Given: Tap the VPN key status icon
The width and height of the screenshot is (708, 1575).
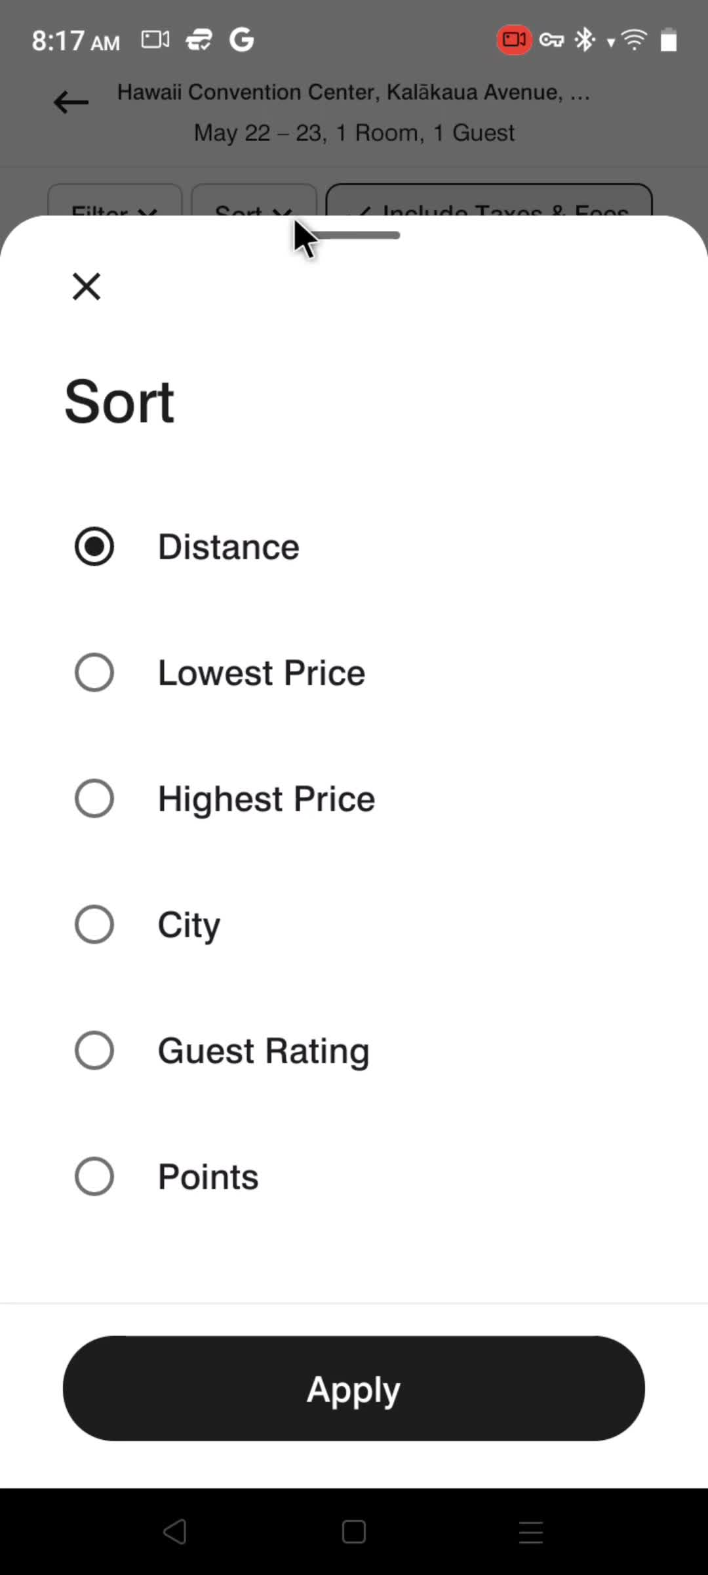Looking at the screenshot, I should point(551,41).
